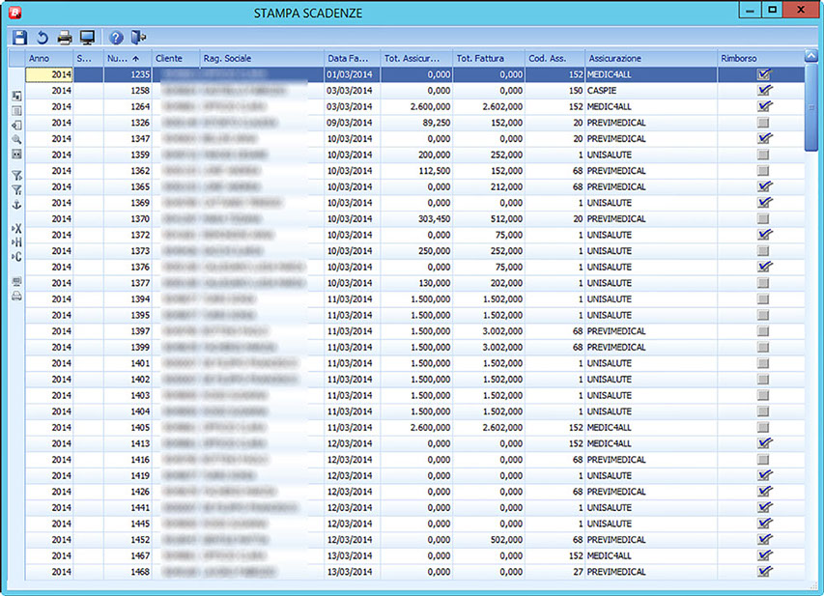824x596 pixels.
Task: Check Rimborso checkbox for invoice 1326
Action: pos(764,123)
